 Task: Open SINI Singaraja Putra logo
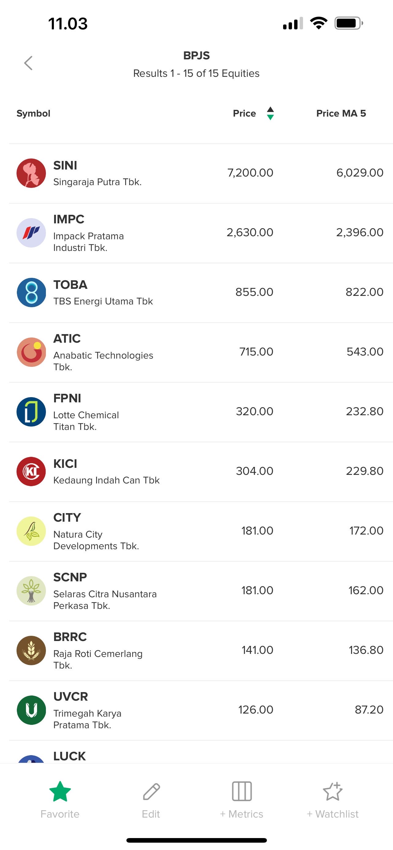click(31, 173)
